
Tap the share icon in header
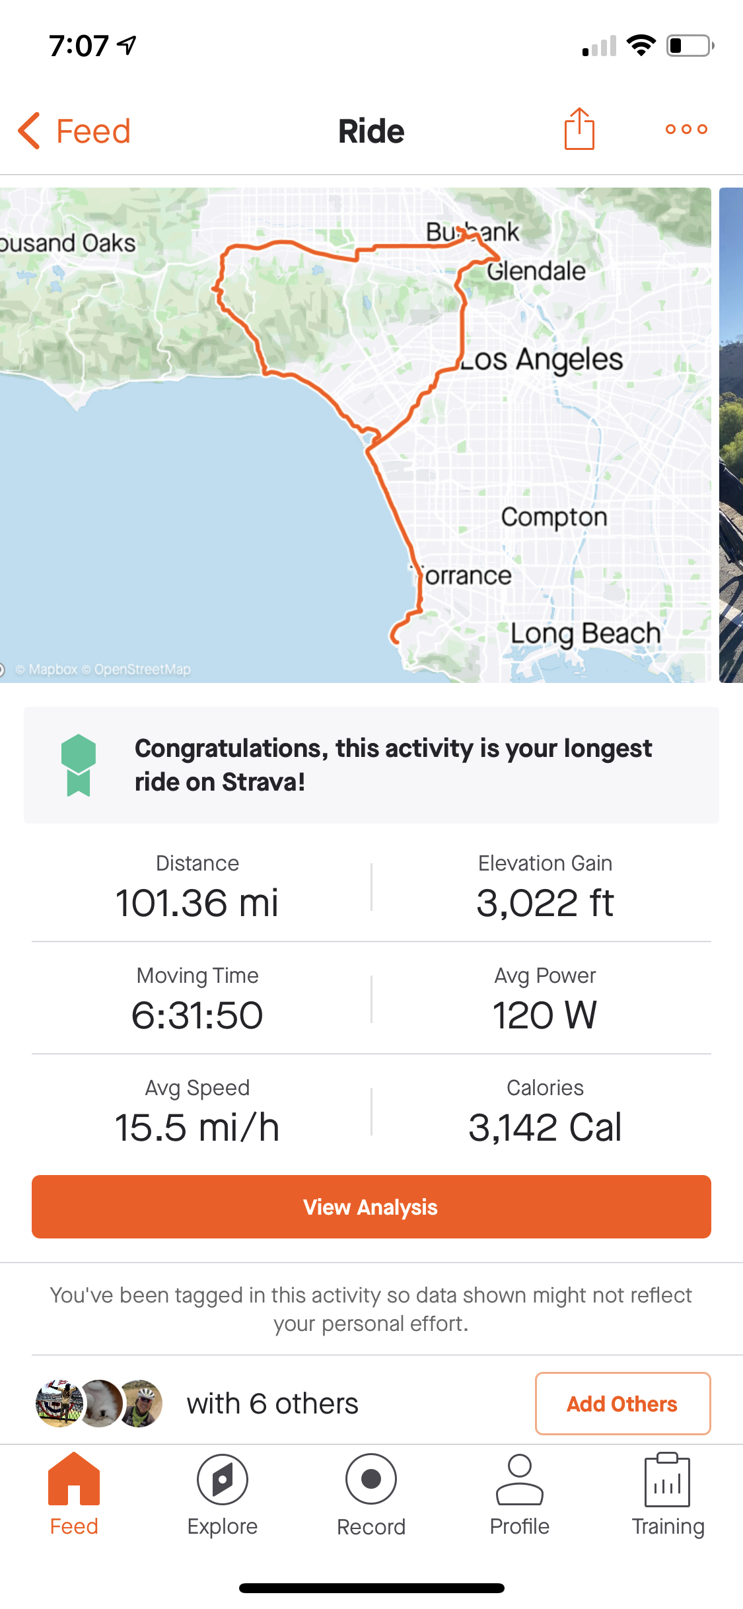(579, 129)
